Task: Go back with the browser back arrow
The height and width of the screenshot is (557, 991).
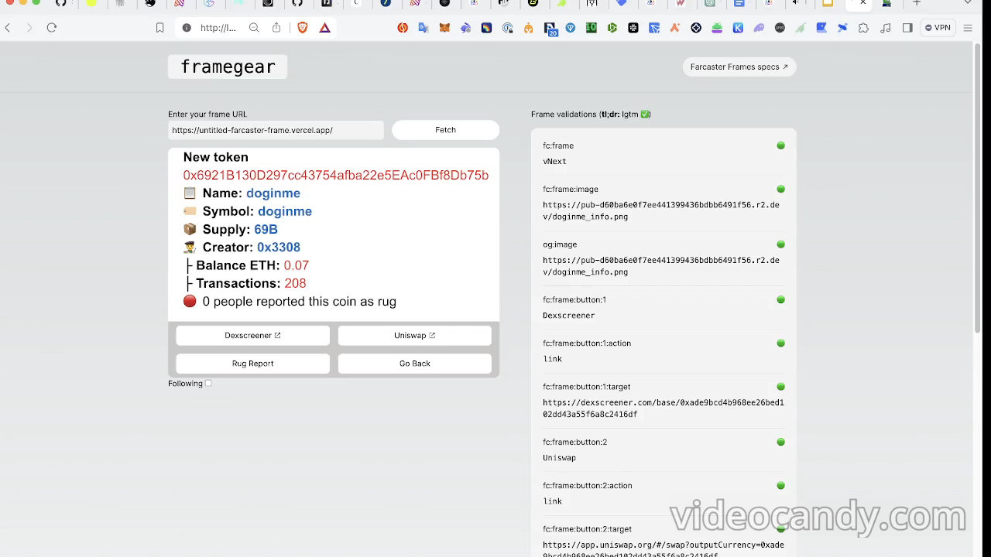Action: pos(8,28)
